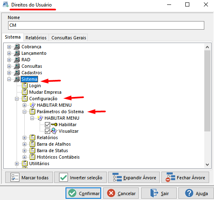This screenshot has width=214, height=200.
Task: Select the Utilitários tree item
Action: point(39,163)
